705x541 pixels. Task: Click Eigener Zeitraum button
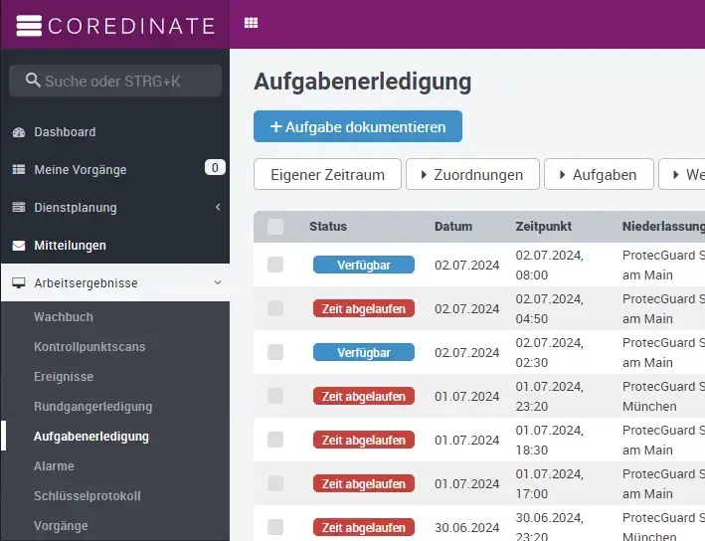(327, 174)
